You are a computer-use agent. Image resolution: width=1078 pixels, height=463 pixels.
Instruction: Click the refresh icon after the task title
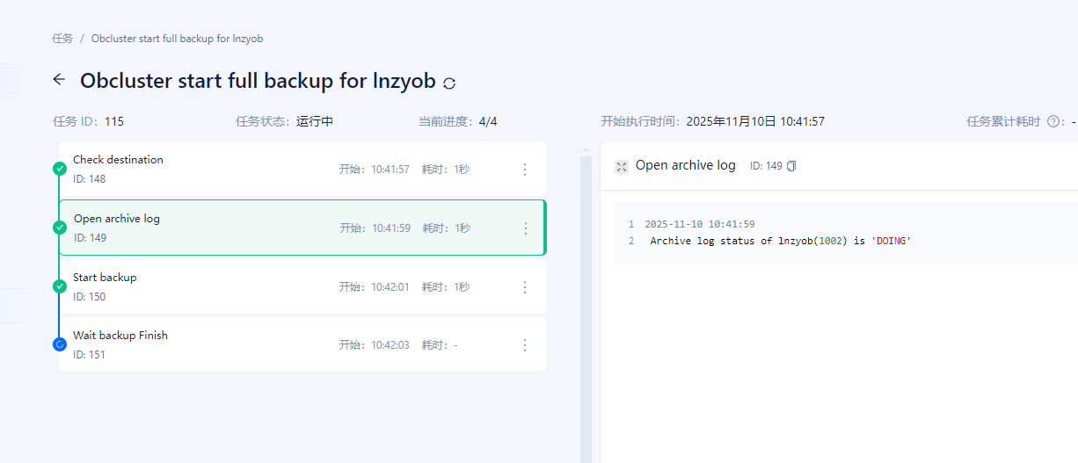449,83
